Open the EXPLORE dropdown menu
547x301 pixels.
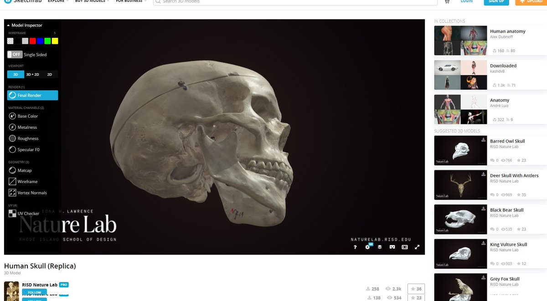(58, 1)
